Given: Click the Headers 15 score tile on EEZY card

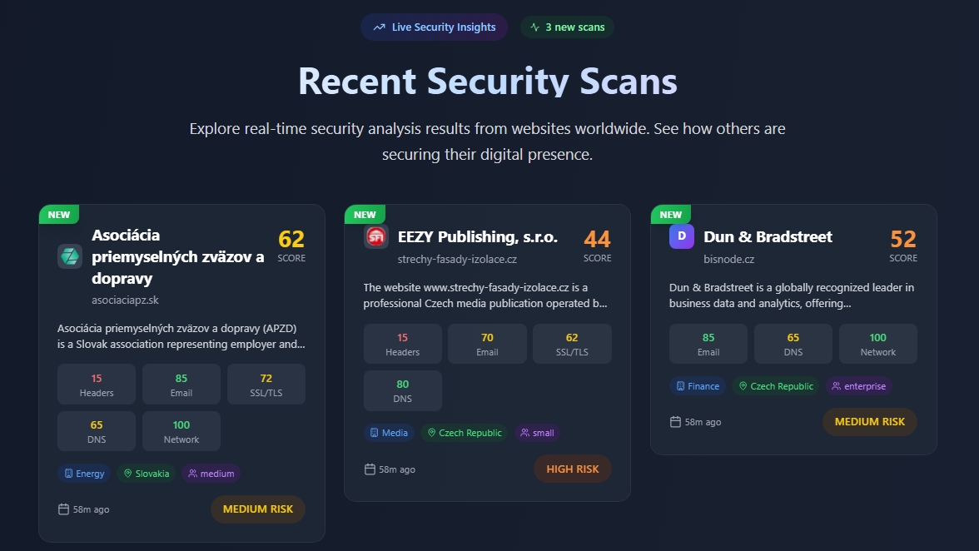Looking at the screenshot, I should coord(402,344).
